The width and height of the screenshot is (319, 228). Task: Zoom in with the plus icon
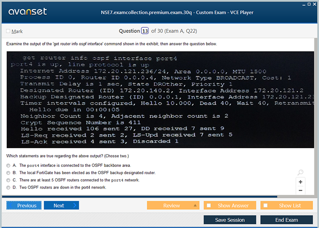(300, 182)
